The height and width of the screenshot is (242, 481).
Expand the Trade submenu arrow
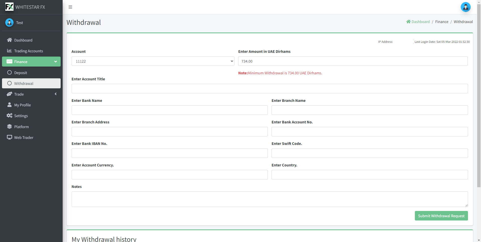(x=56, y=94)
